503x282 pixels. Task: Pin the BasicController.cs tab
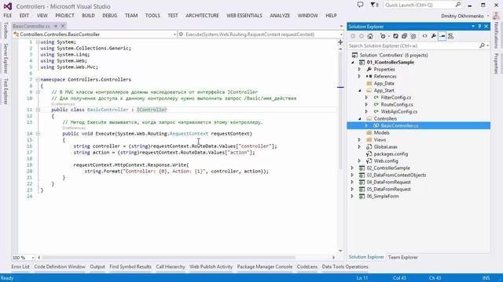pyautogui.click(x=56, y=26)
